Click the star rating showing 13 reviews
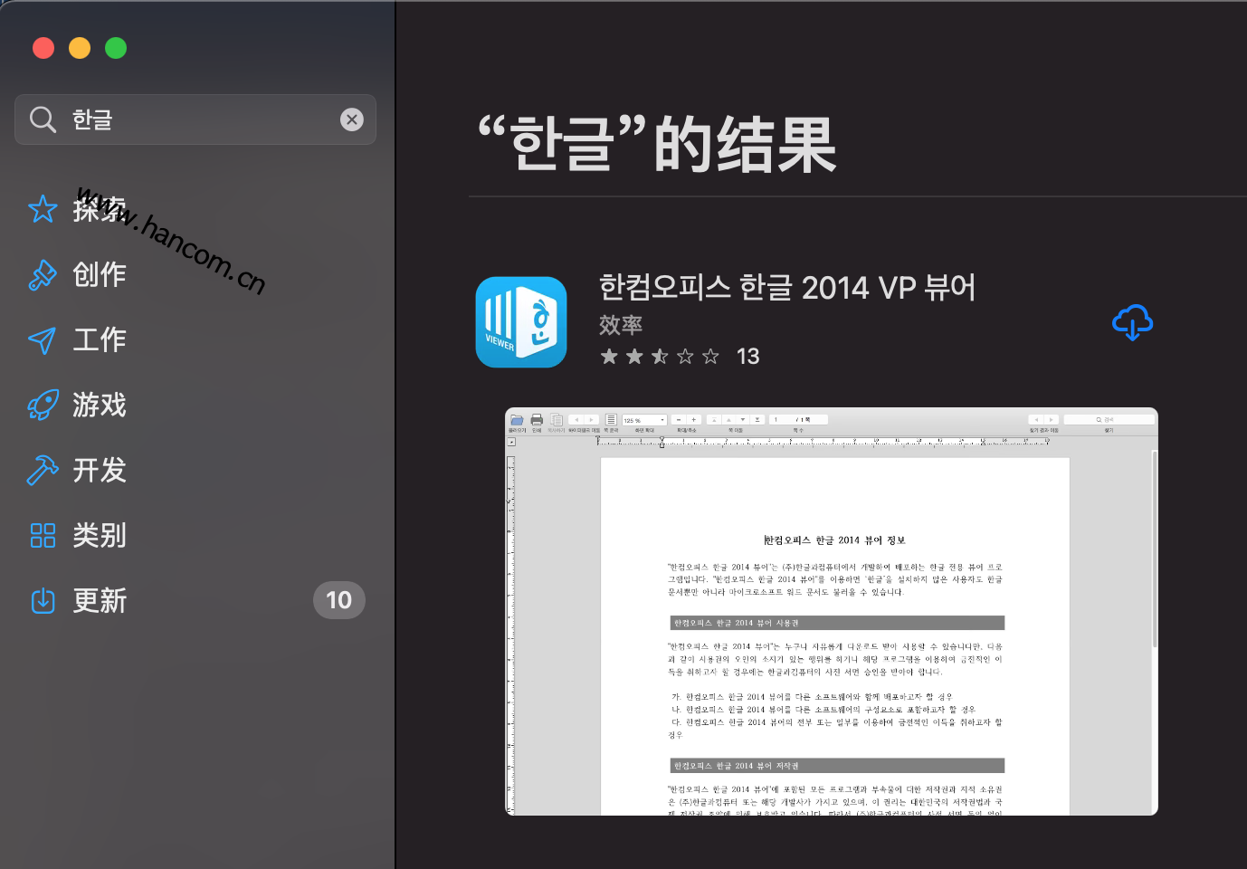 point(680,357)
